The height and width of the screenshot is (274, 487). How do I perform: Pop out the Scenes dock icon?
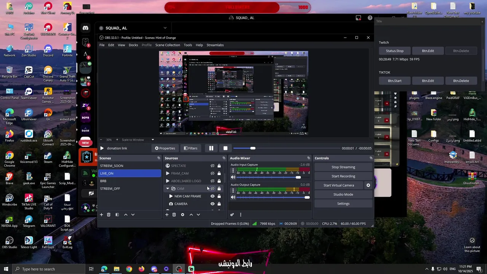coord(159,158)
